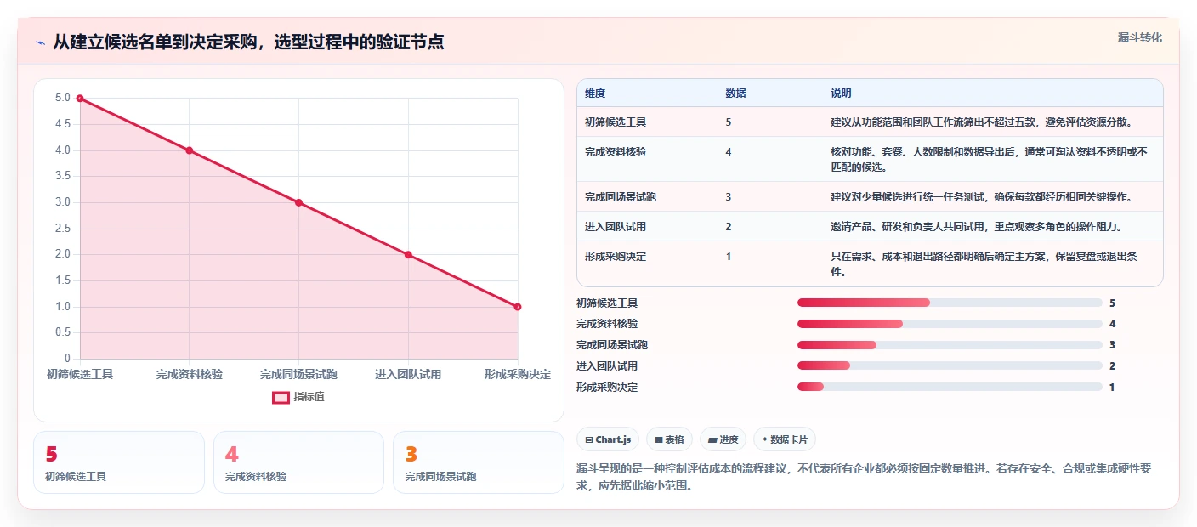Toggle the 指标值 legend swatch
Viewport: 1197px width, 527px height.
point(281,397)
